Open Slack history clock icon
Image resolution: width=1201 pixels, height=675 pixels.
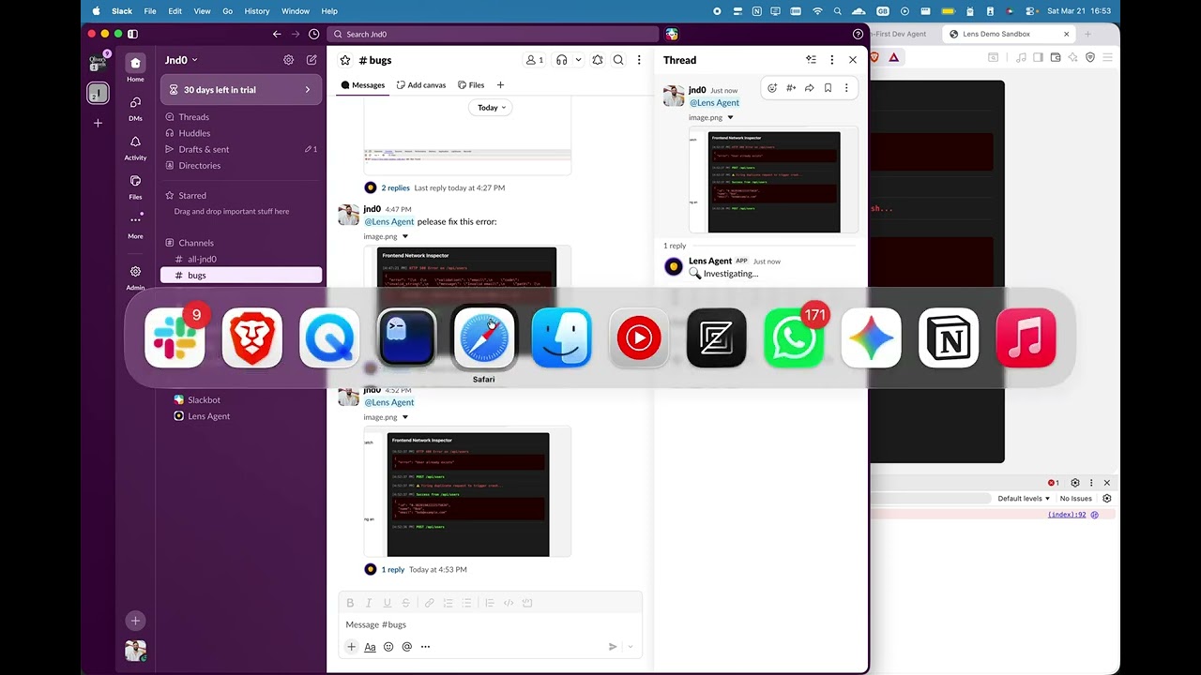click(x=313, y=35)
